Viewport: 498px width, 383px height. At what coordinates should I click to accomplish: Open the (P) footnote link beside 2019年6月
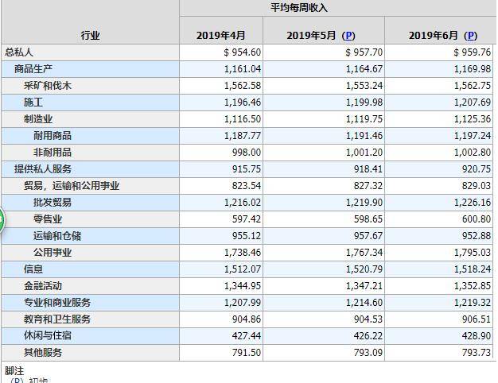click(x=470, y=36)
